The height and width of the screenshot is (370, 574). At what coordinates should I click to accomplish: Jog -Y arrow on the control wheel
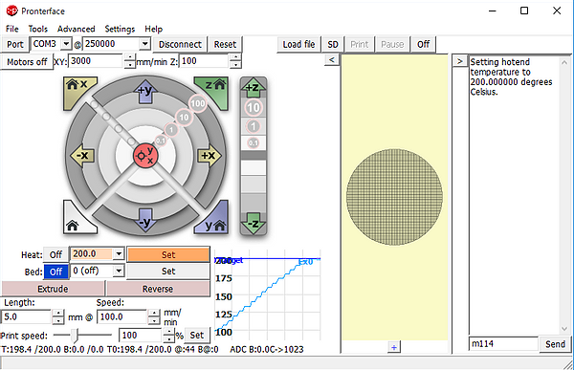tap(145, 220)
